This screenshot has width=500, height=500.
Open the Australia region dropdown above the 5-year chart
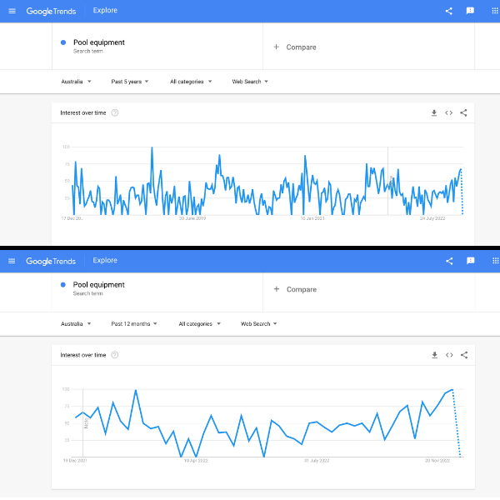coord(76,82)
